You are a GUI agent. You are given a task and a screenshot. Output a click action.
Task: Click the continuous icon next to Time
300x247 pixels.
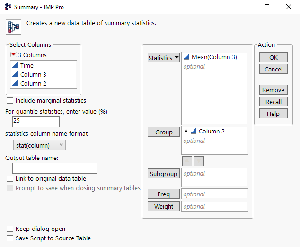[15, 66]
